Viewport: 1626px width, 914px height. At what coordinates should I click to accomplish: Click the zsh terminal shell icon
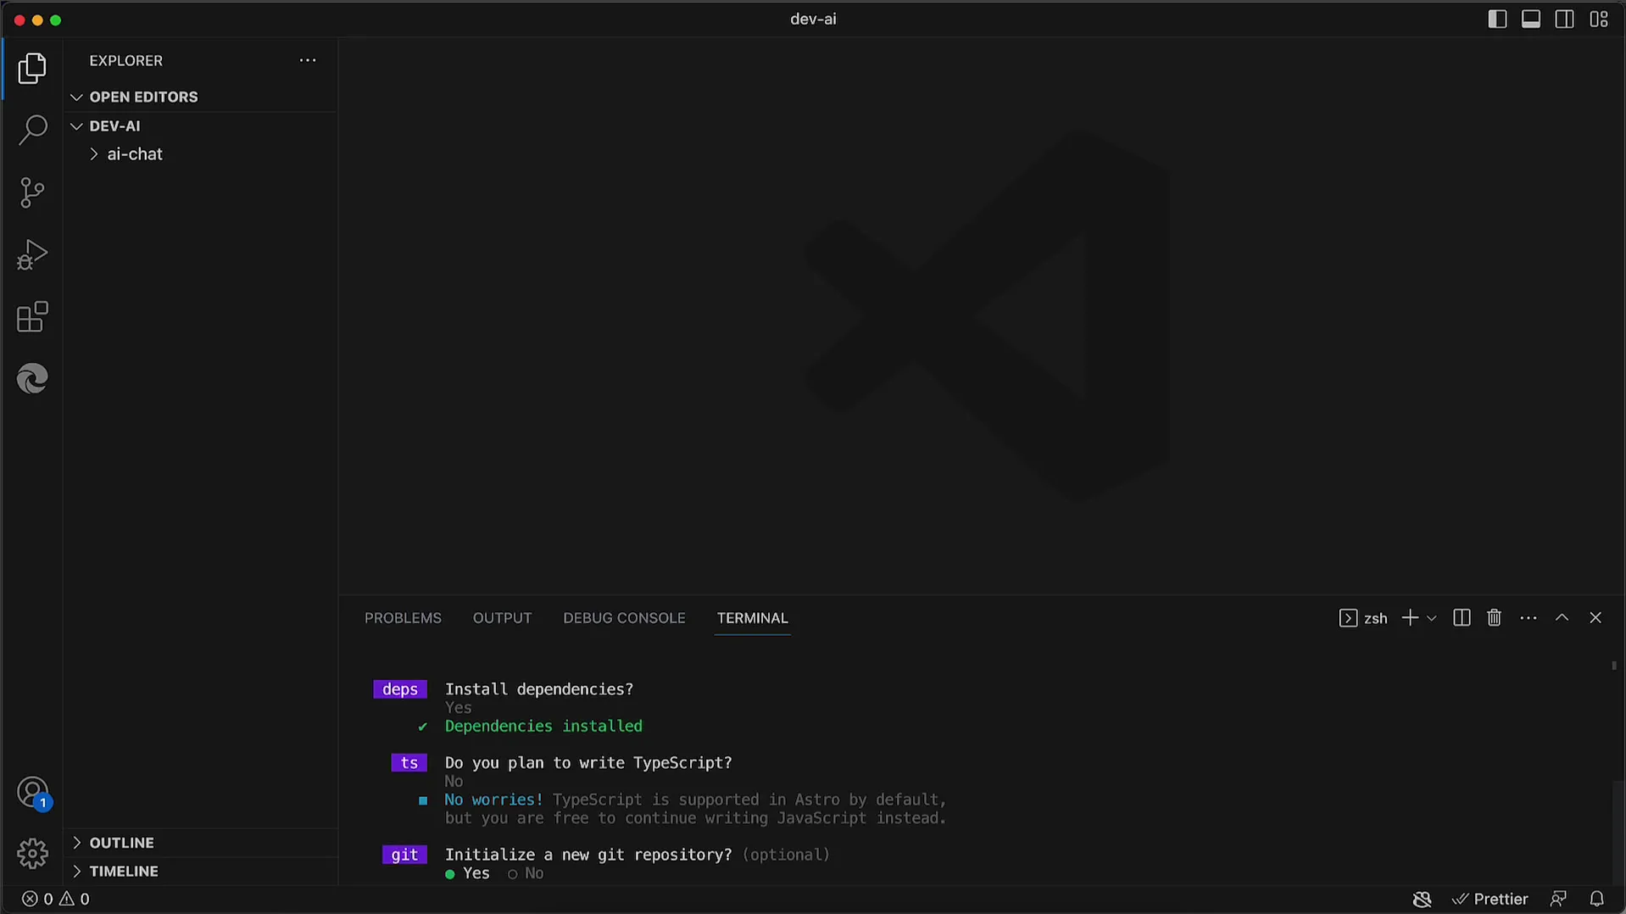tap(1348, 618)
